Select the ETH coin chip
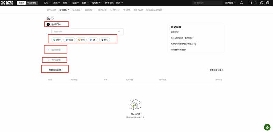 click(93, 40)
